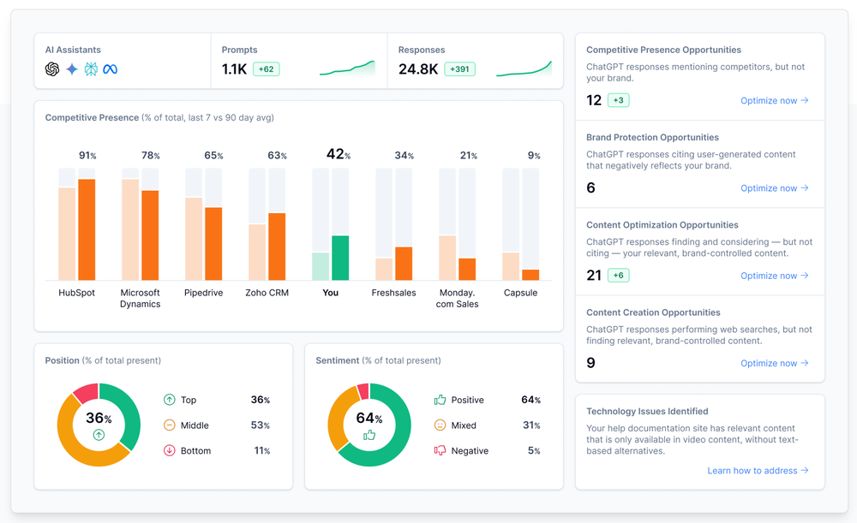
Task: Click the Positive thumbs-up legend icon
Action: [440, 400]
